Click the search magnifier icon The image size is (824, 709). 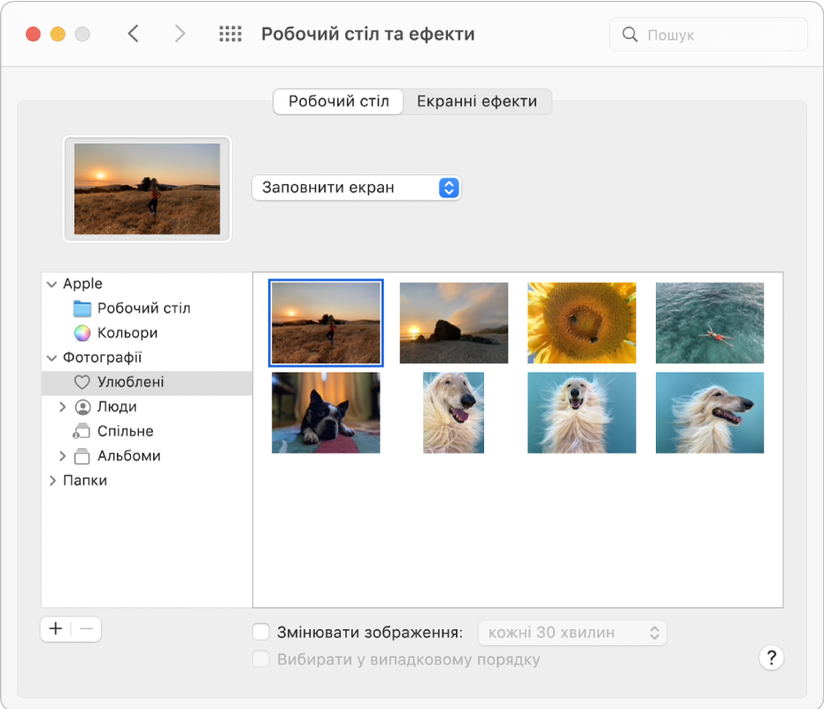[x=629, y=35]
